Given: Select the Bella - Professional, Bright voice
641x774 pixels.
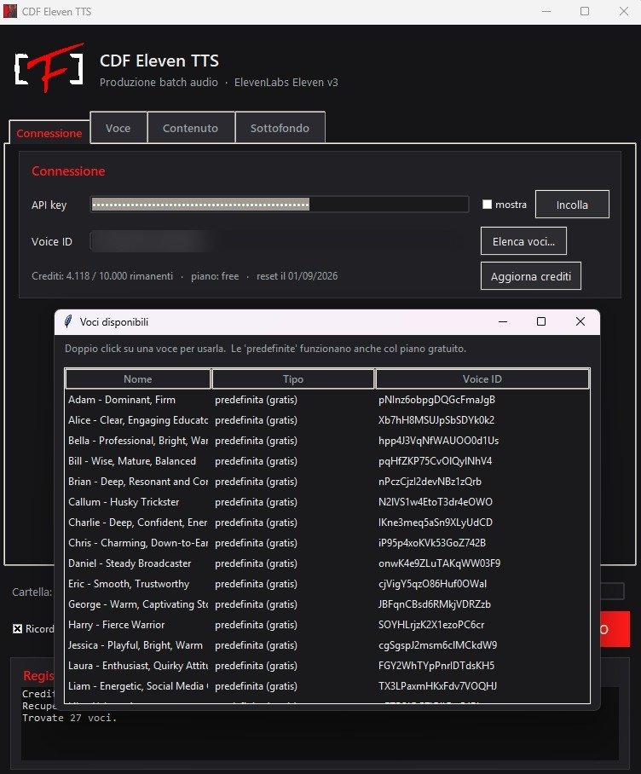Looking at the screenshot, I should (327, 441).
